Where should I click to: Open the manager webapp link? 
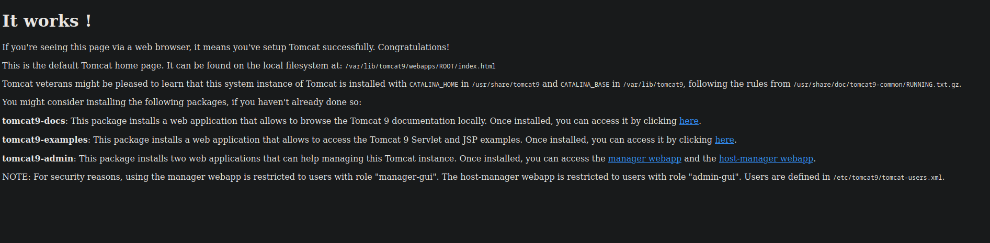coord(644,158)
